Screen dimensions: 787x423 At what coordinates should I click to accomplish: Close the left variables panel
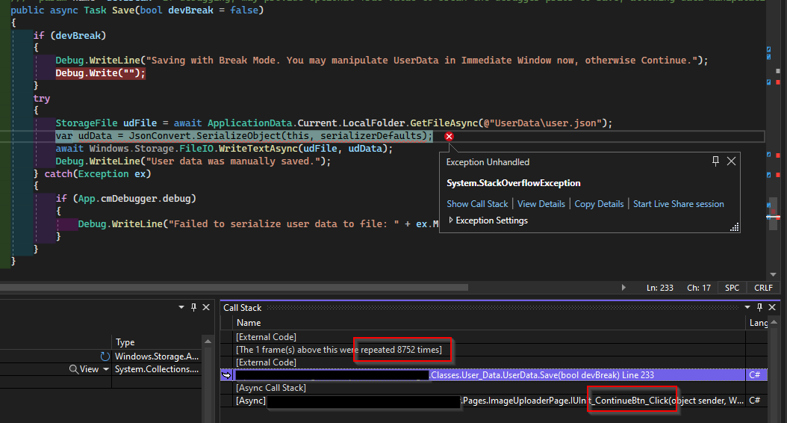pos(208,307)
